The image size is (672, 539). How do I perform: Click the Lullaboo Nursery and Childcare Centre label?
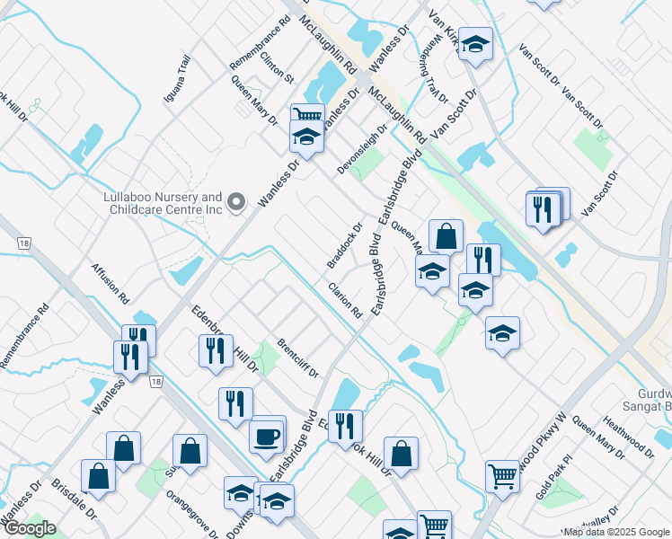pyautogui.click(x=164, y=204)
